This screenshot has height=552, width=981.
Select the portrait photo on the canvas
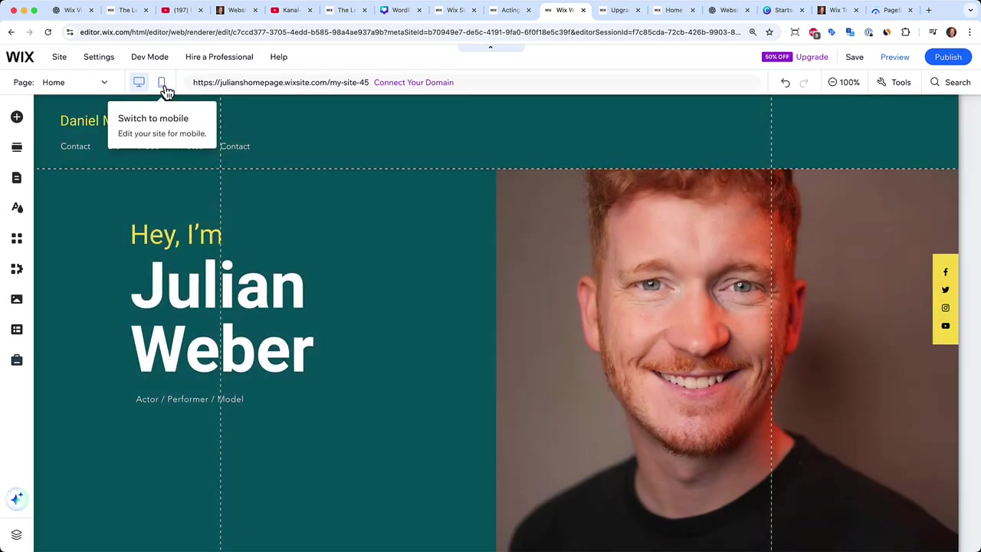click(x=727, y=360)
